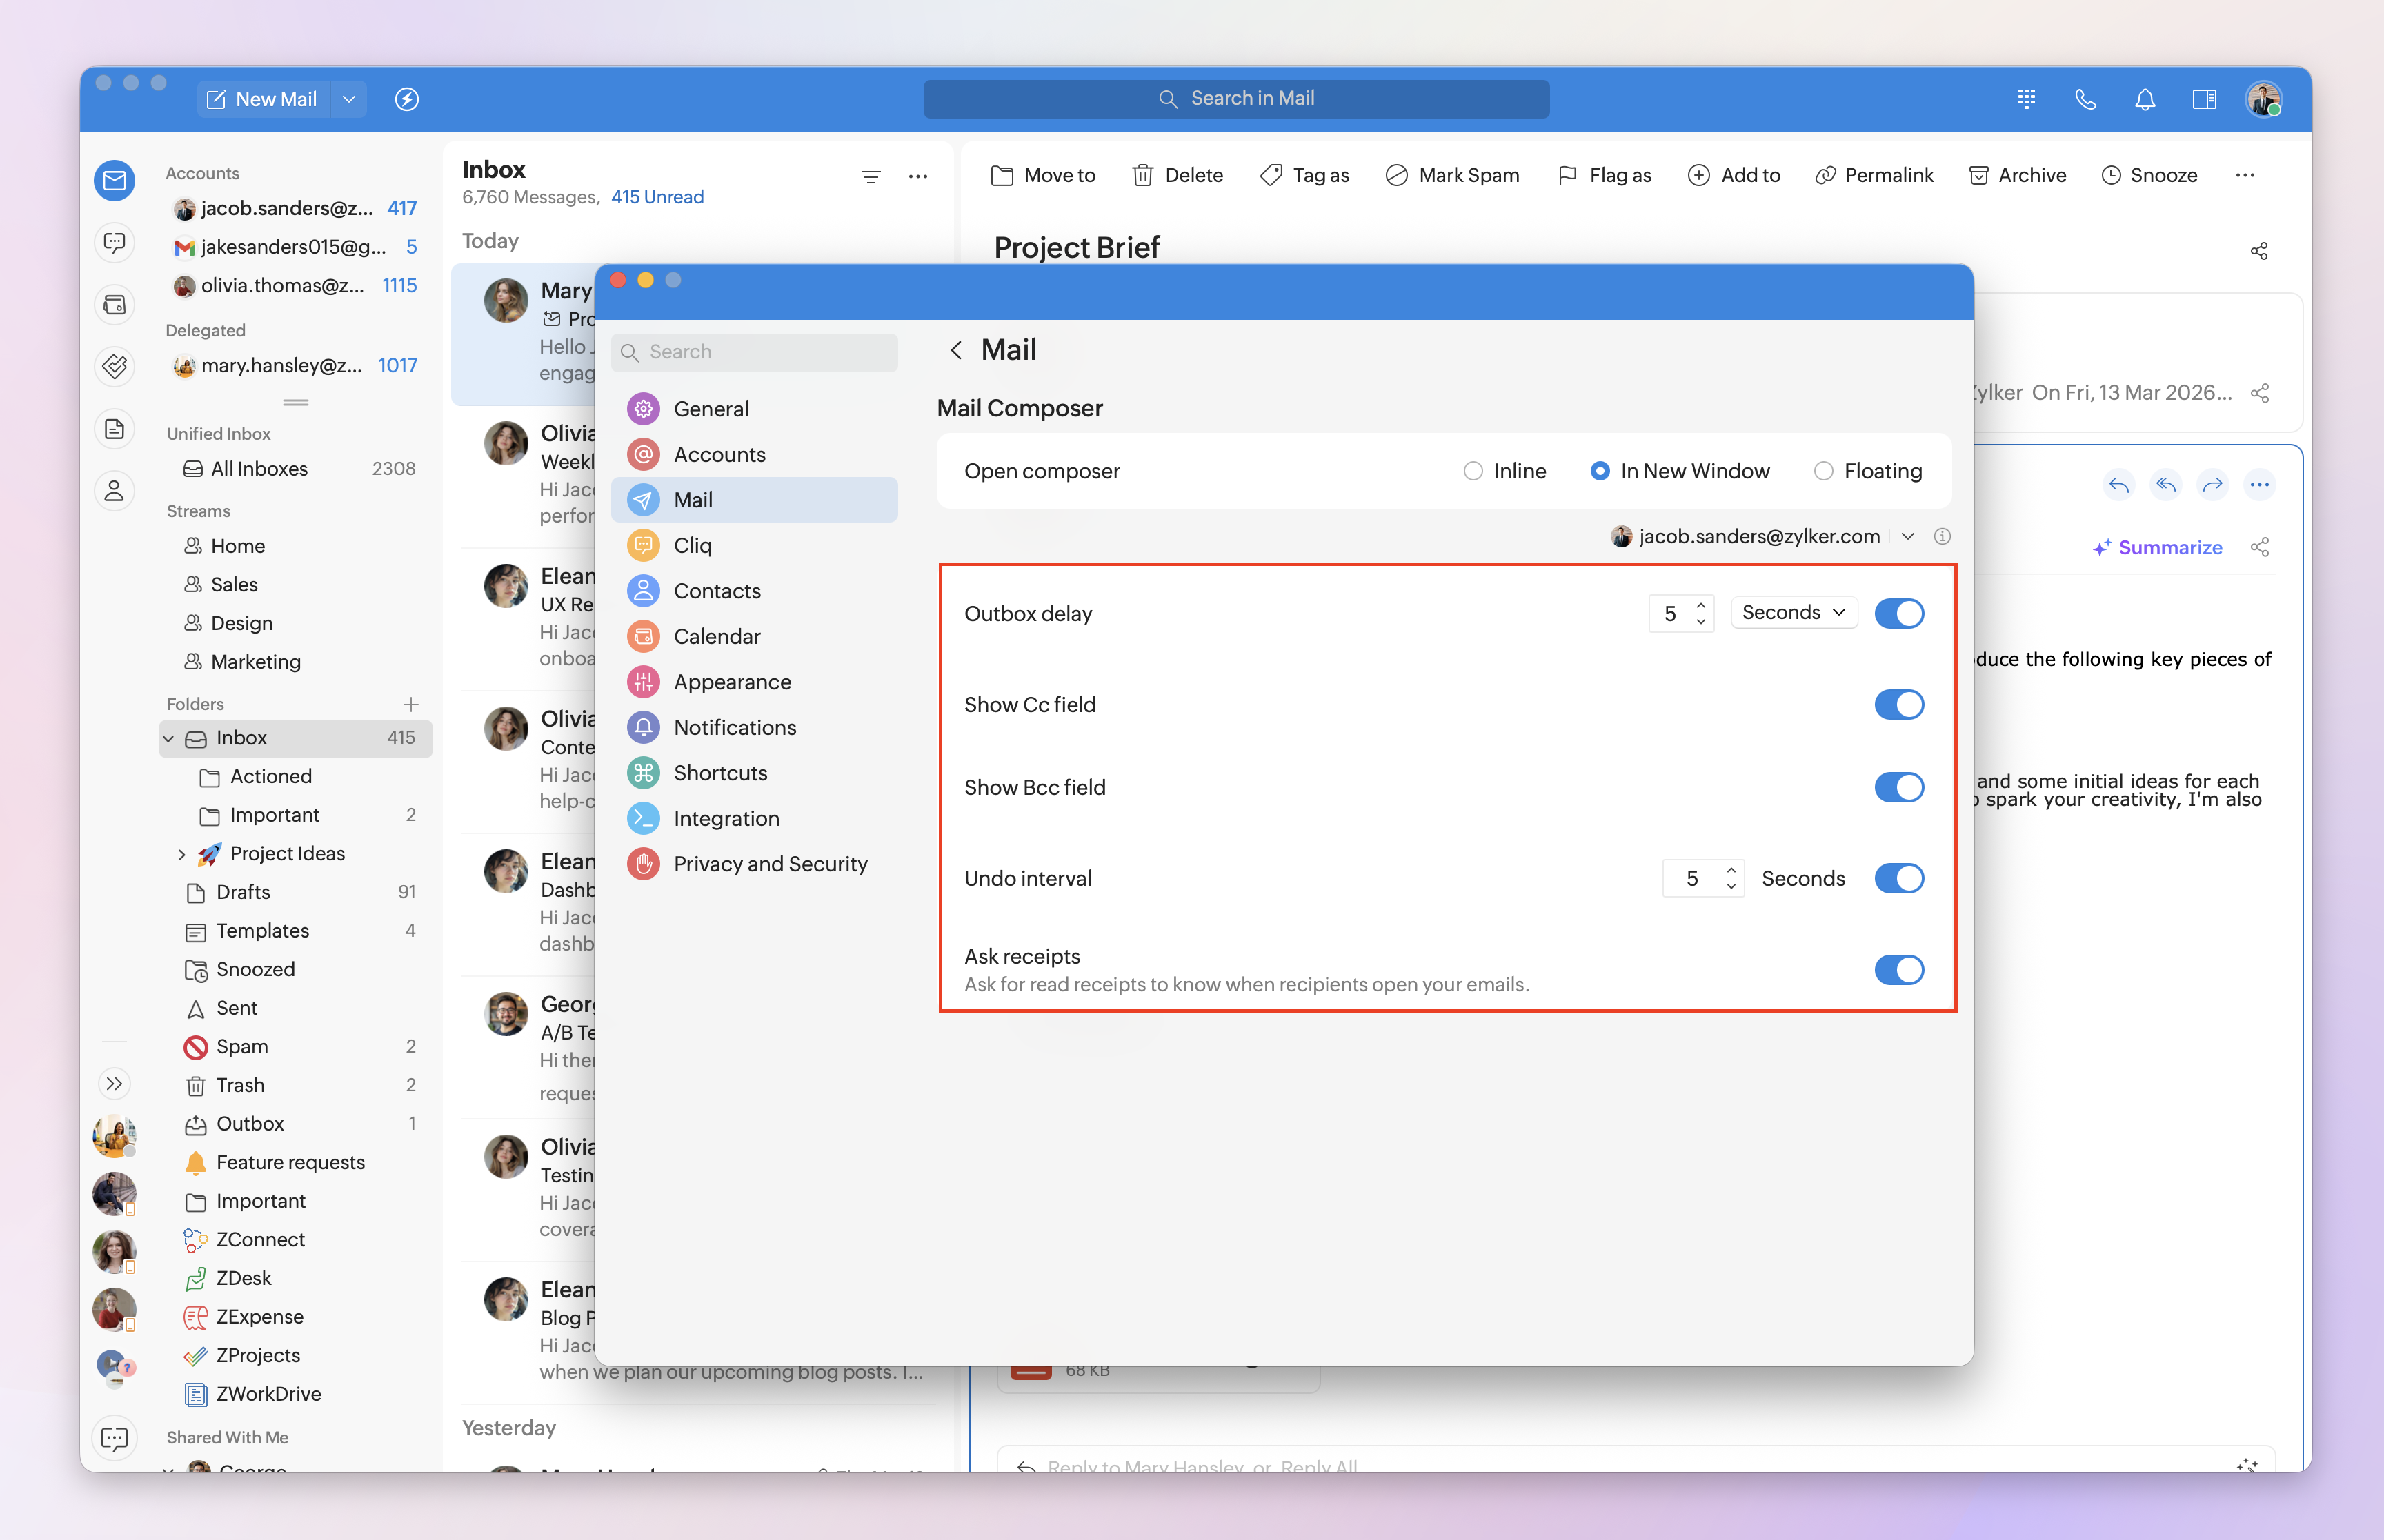Click the inbox filter icon

pos(871,177)
